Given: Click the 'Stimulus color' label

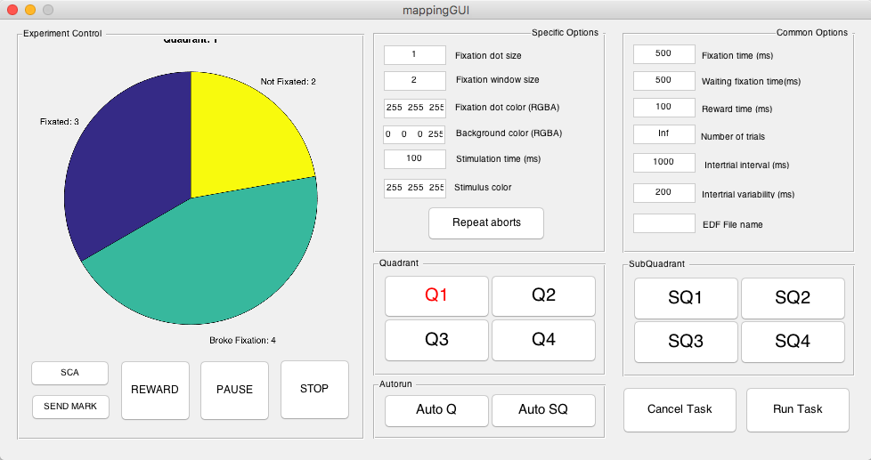Looking at the screenshot, I should 483,188.
